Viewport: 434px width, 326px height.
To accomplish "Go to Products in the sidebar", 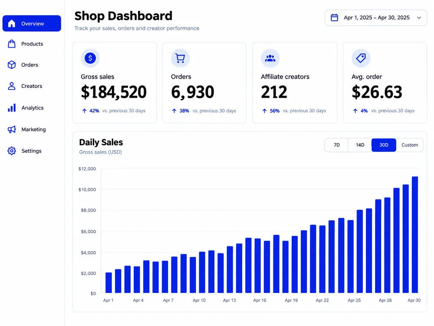I will click(x=32, y=44).
